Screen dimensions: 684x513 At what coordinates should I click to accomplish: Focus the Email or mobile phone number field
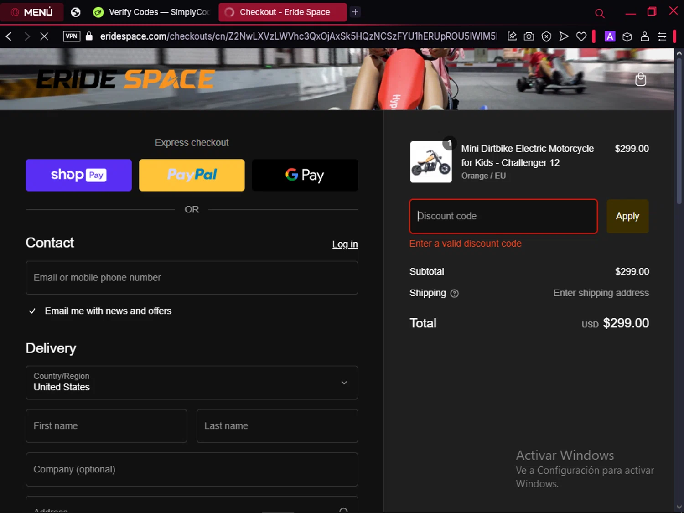(192, 278)
